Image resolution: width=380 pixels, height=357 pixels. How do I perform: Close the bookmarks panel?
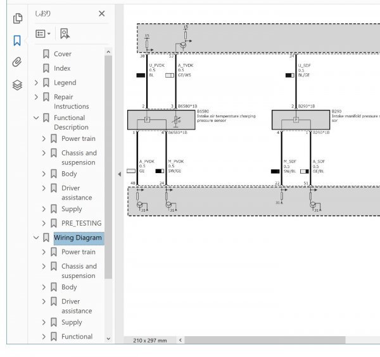[x=102, y=13]
